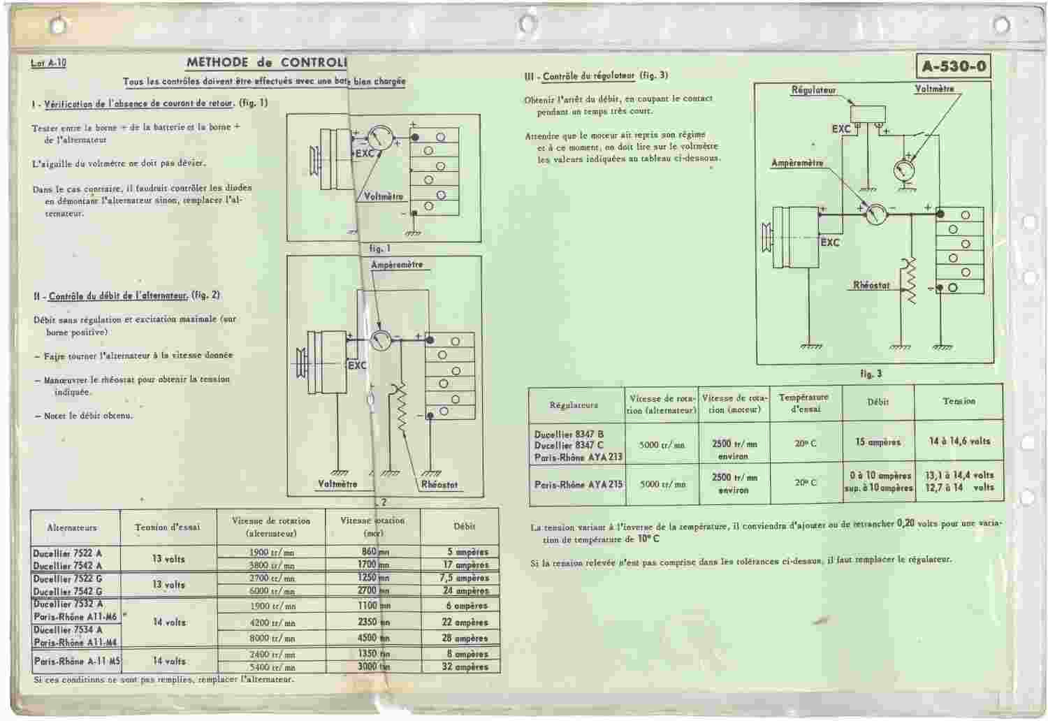The height and width of the screenshot is (721, 1048).
Task: Click 'L'aiguille du voltmètre ne doit pas dévier.'
Action: (x=119, y=164)
